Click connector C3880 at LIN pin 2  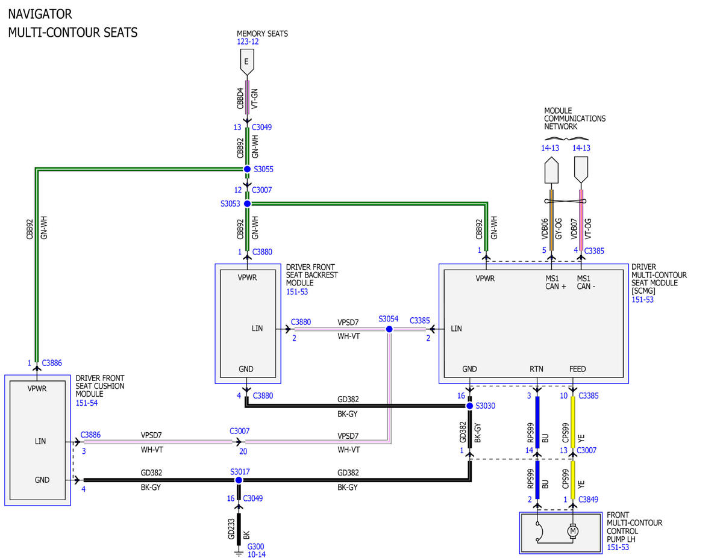click(301, 322)
